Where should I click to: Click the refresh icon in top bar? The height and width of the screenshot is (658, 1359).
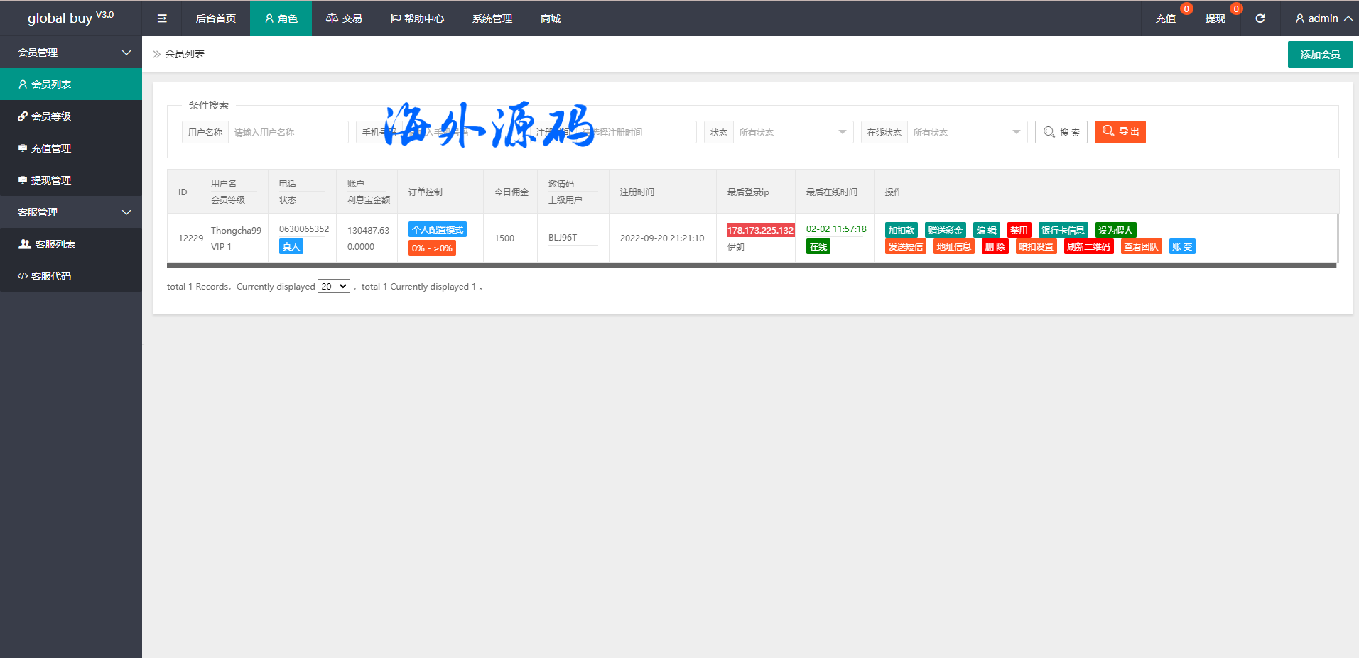point(1260,18)
